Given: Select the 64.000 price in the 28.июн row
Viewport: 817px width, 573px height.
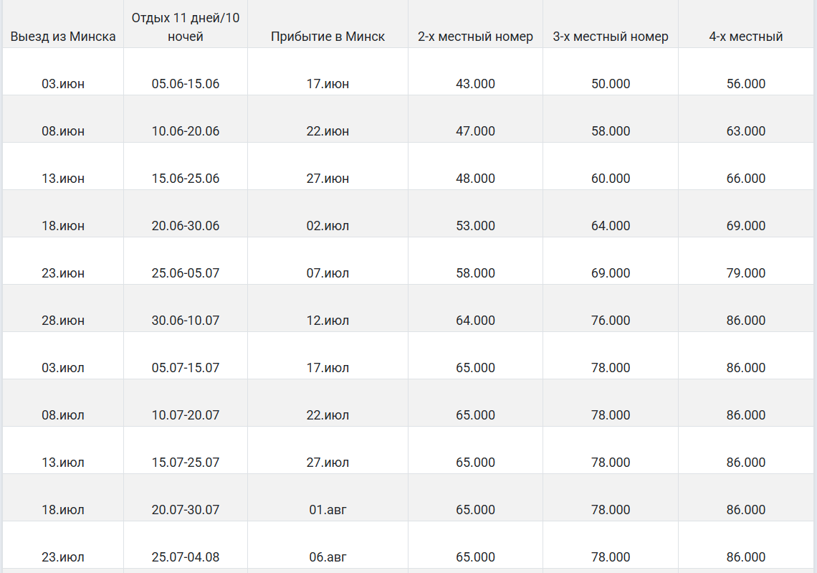Looking at the screenshot, I should click(475, 321).
